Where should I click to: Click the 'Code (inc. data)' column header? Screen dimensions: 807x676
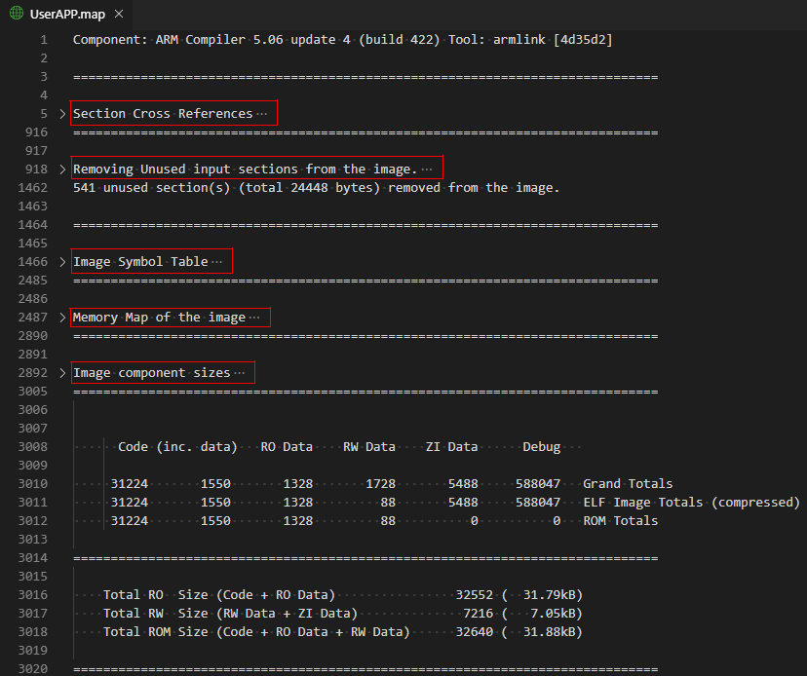coord(177,447)
